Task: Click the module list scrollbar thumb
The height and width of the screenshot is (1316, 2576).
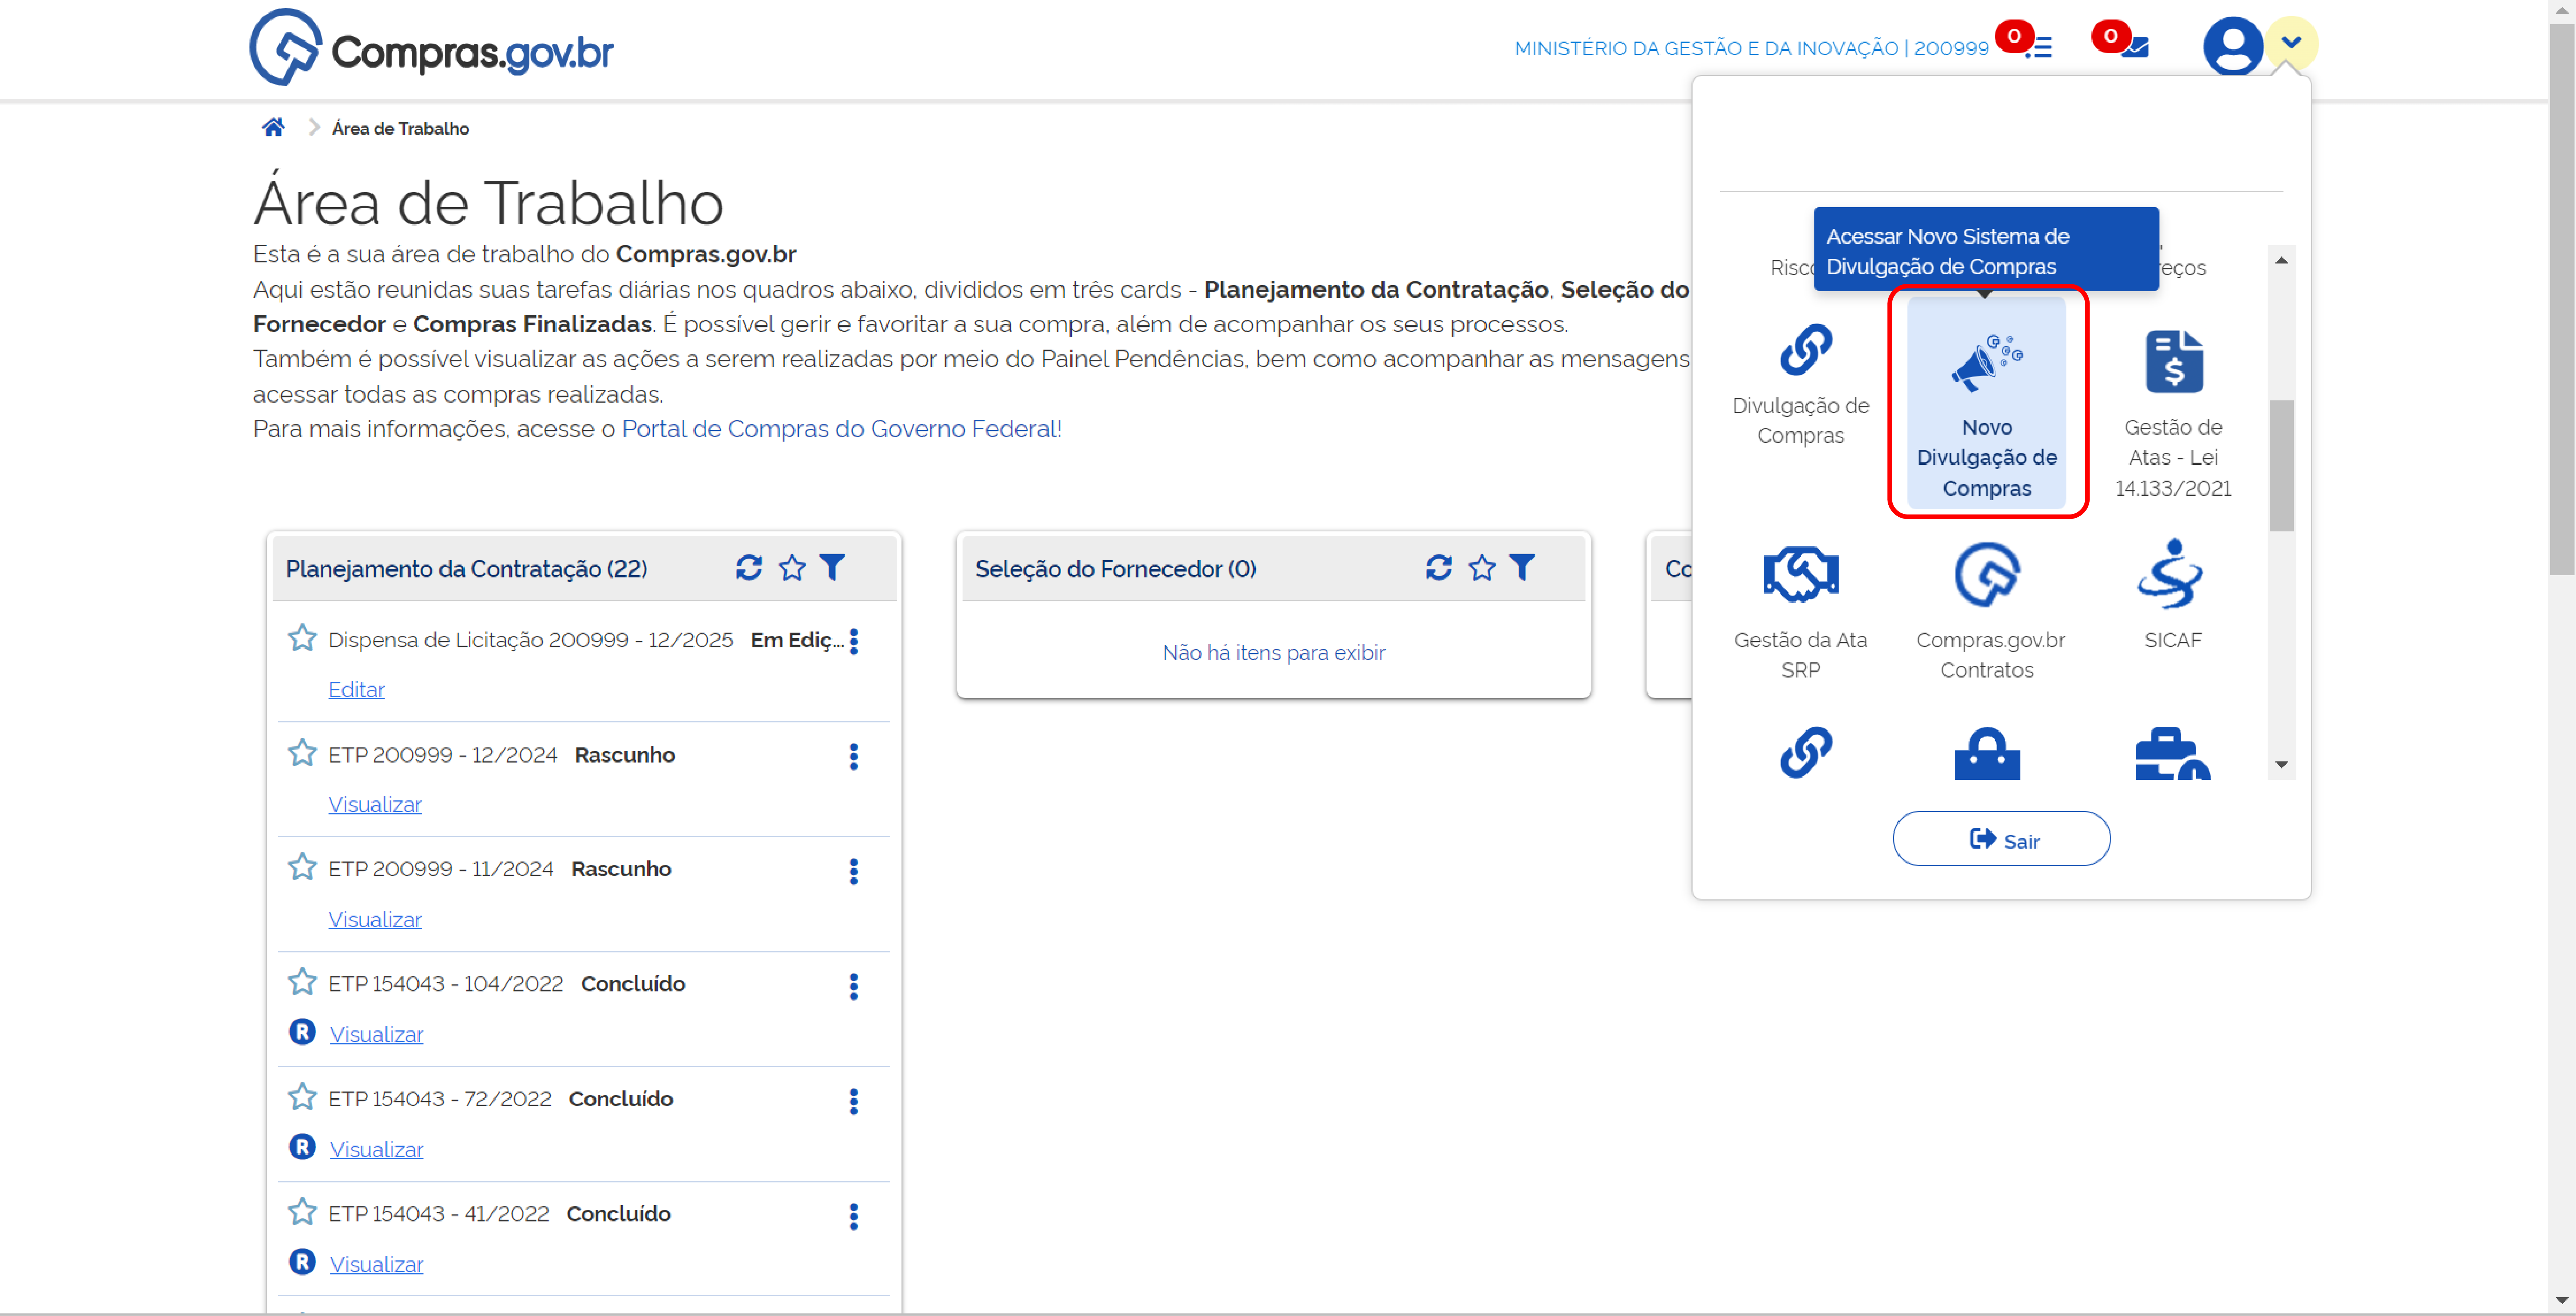Action: tap(2281, 466)
